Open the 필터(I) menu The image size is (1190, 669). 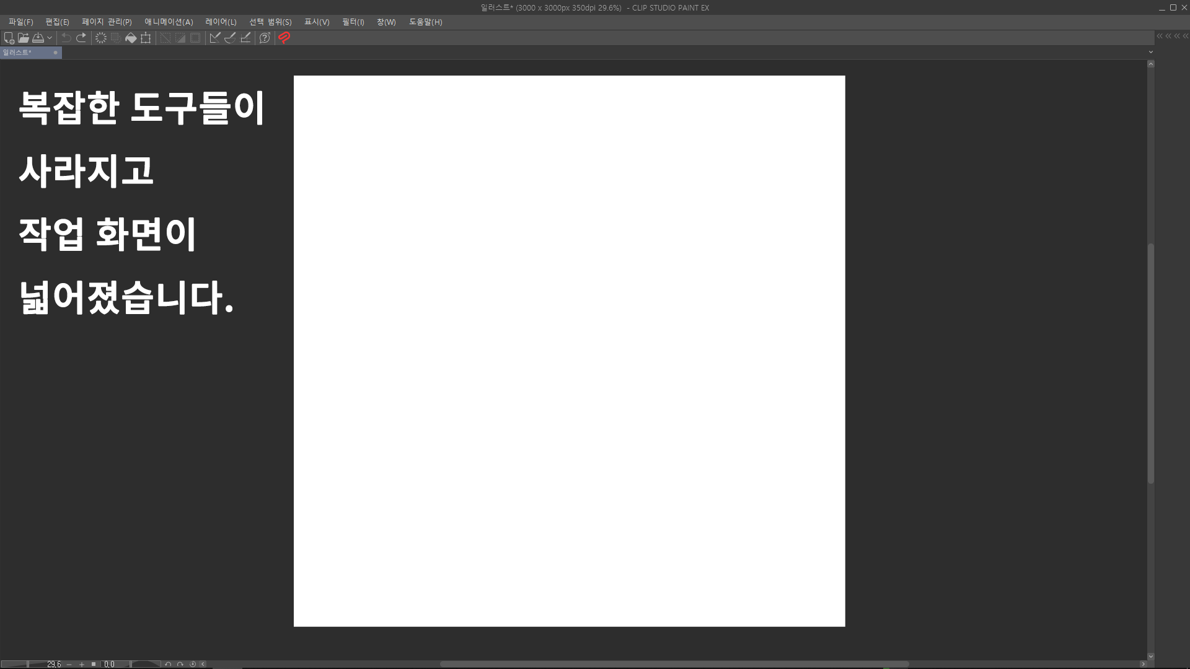pyautogui.click(x=353, y=22)
